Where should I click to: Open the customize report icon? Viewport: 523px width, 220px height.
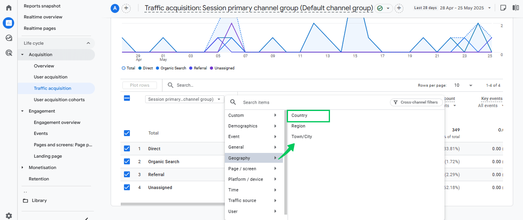coord(503,8)
